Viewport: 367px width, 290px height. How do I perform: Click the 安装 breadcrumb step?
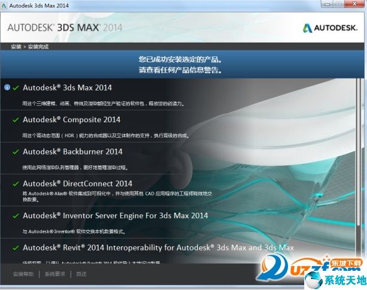click(x=16, y=47)
